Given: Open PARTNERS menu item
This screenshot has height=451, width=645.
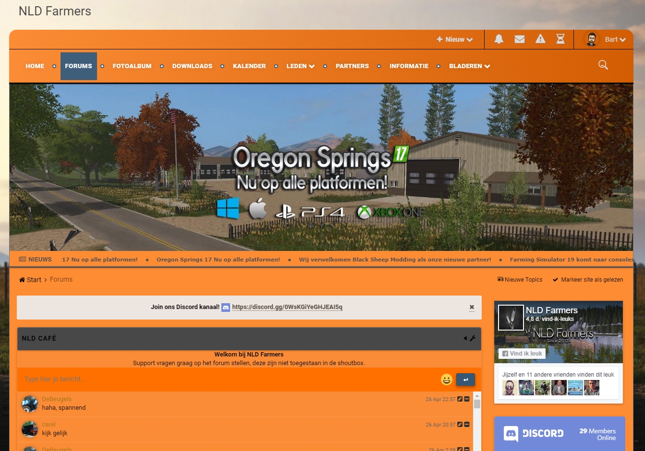Looking at the screenshot, I should pyautogui.click(x=352, y=66).
